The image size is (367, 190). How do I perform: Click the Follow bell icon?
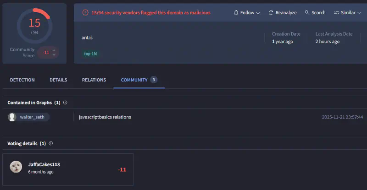coord(236,13)
